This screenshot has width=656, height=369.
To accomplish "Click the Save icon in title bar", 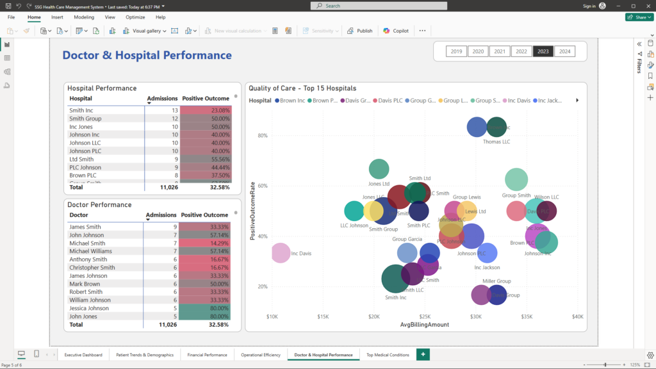I will click(x=8, y=6).
